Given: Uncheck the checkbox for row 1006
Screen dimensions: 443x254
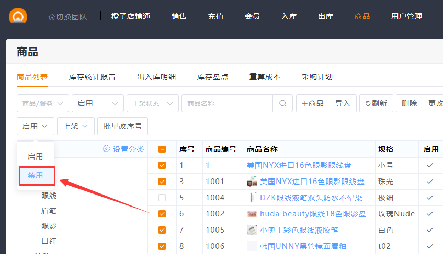Looking at the screenshot, I should coord(162,246).
